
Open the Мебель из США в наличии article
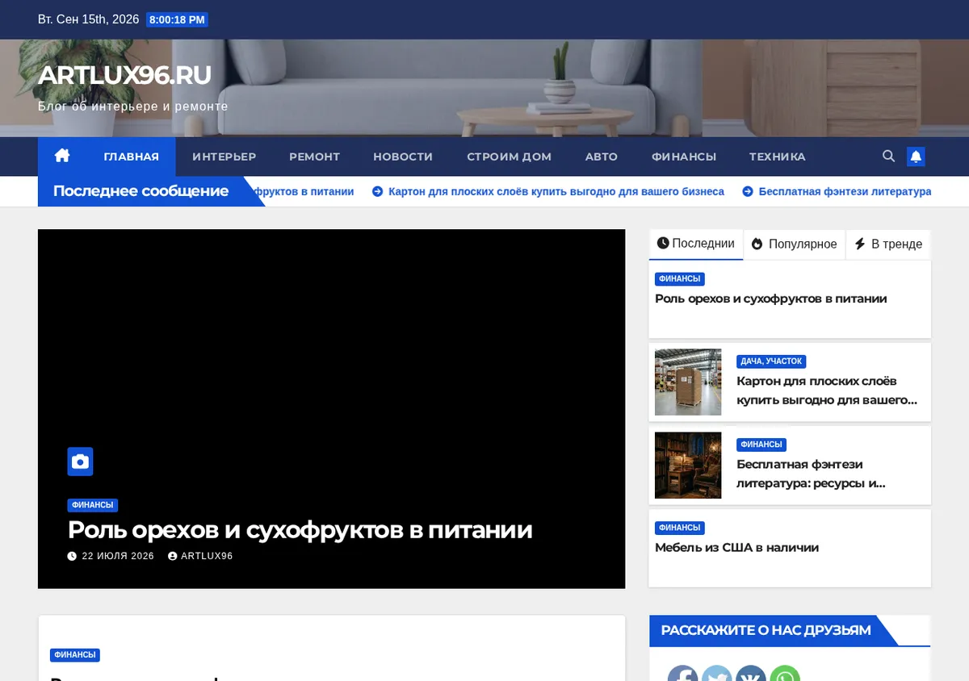tap(736, 547)
